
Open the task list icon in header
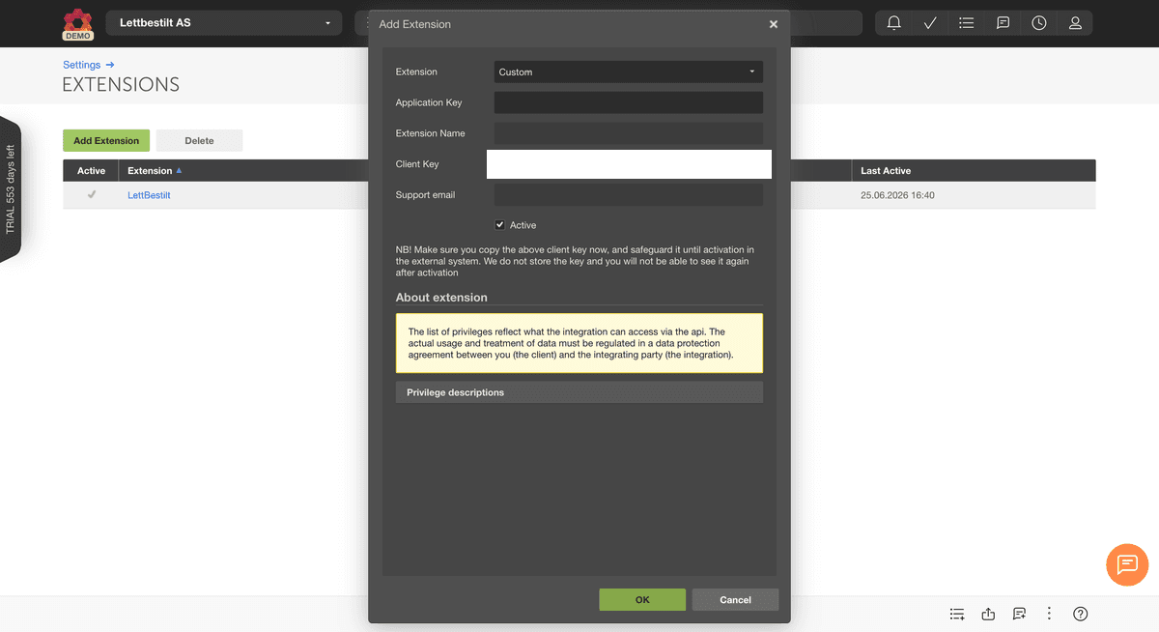point(966,23)
